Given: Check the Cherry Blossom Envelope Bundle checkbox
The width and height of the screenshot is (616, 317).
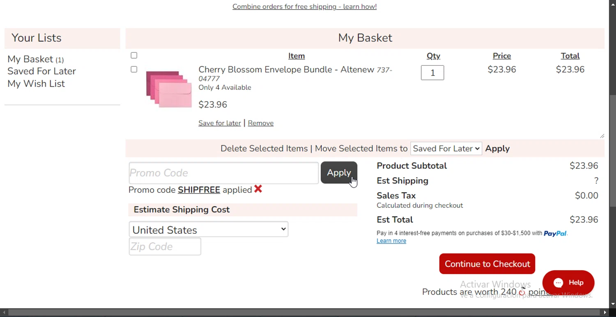Looking at the screenshot, I should pyautogui.click(x=134, y=69).
